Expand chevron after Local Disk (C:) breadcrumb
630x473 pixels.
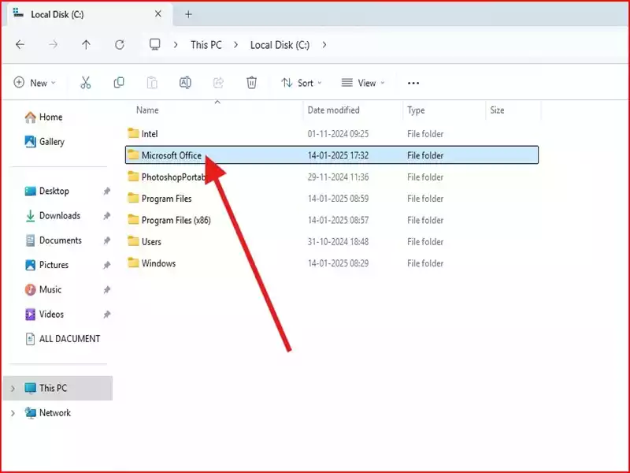324,45
